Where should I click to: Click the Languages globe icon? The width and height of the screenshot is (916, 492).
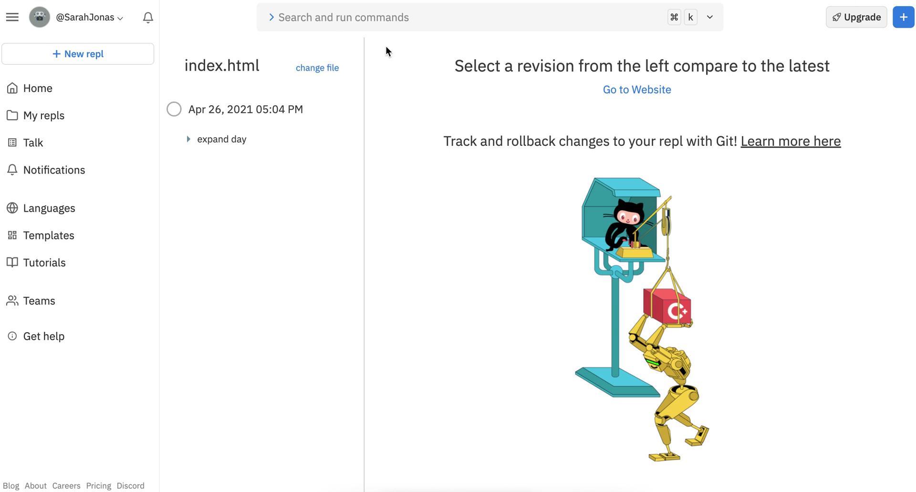point(12,208)
